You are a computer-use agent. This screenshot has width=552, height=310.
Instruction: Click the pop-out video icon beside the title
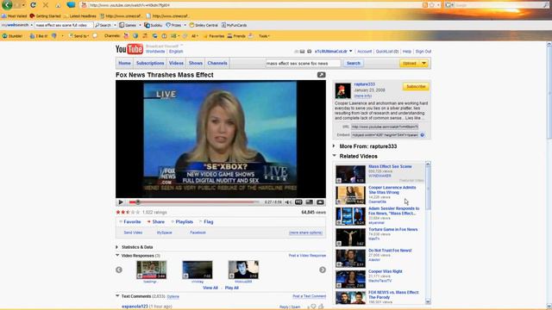tap(321, 75)
